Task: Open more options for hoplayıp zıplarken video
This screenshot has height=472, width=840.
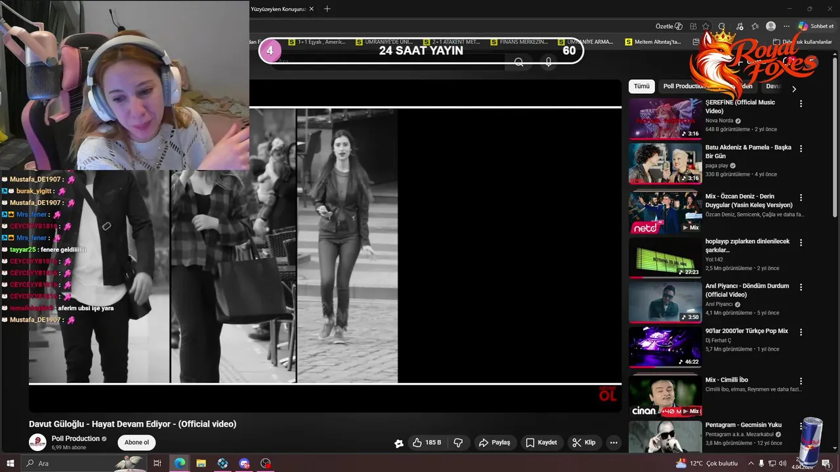Action: [801, 243]
